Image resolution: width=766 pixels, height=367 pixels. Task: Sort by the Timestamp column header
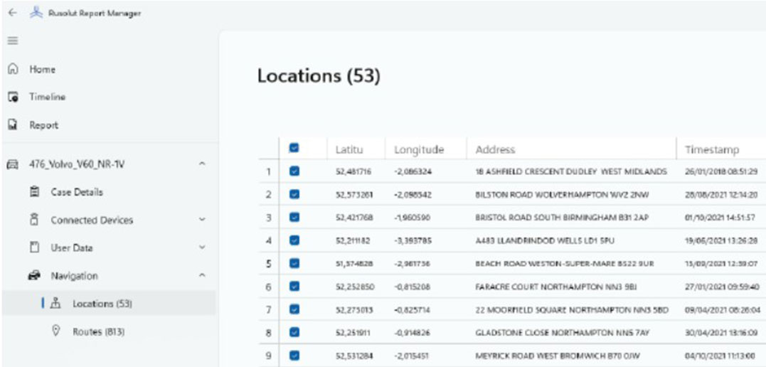click(x=711, y=150)
